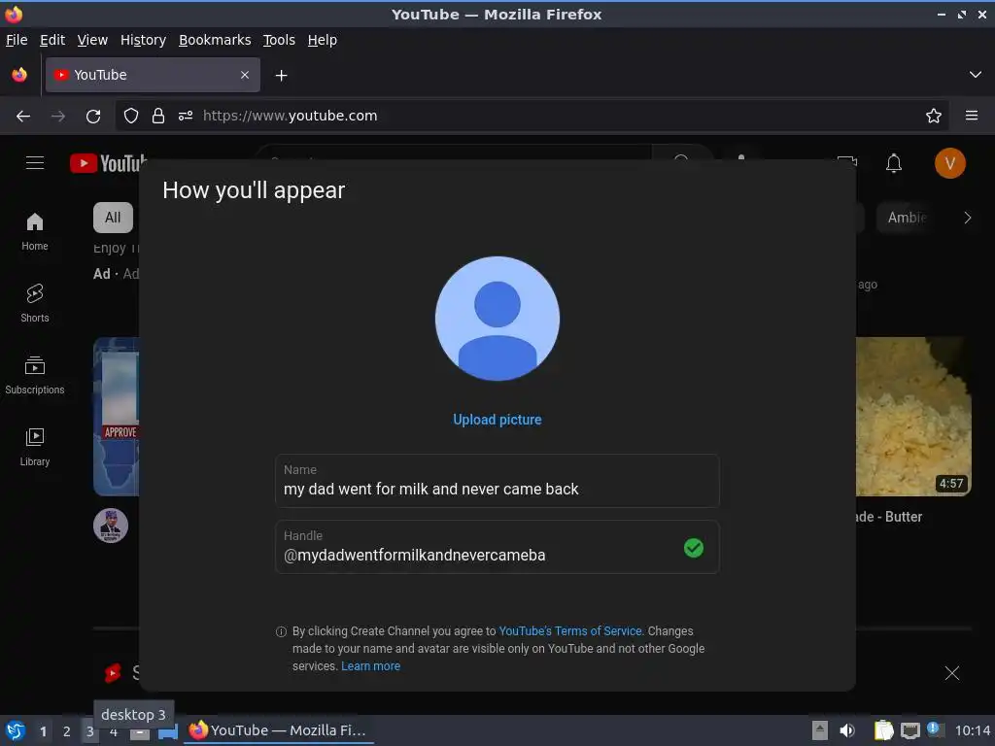Image resolution: width=995 pixels, height=746 pixels.
Task: Click the URL address bar
Action: coord(533,116)
